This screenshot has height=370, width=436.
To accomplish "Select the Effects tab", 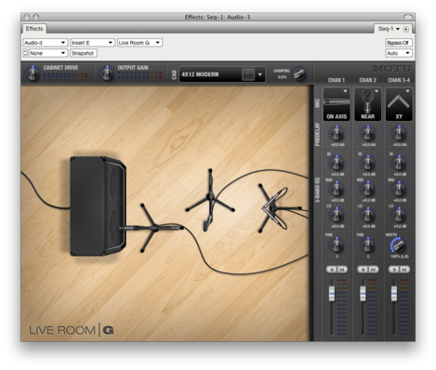I will click(34, 29).
